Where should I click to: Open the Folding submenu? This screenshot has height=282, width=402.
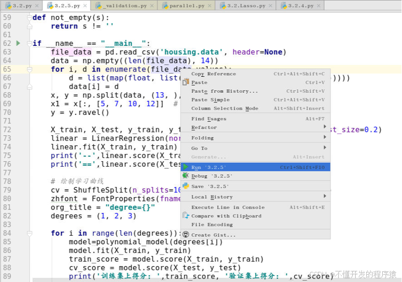pyautogui.click(x=255, y=138)
